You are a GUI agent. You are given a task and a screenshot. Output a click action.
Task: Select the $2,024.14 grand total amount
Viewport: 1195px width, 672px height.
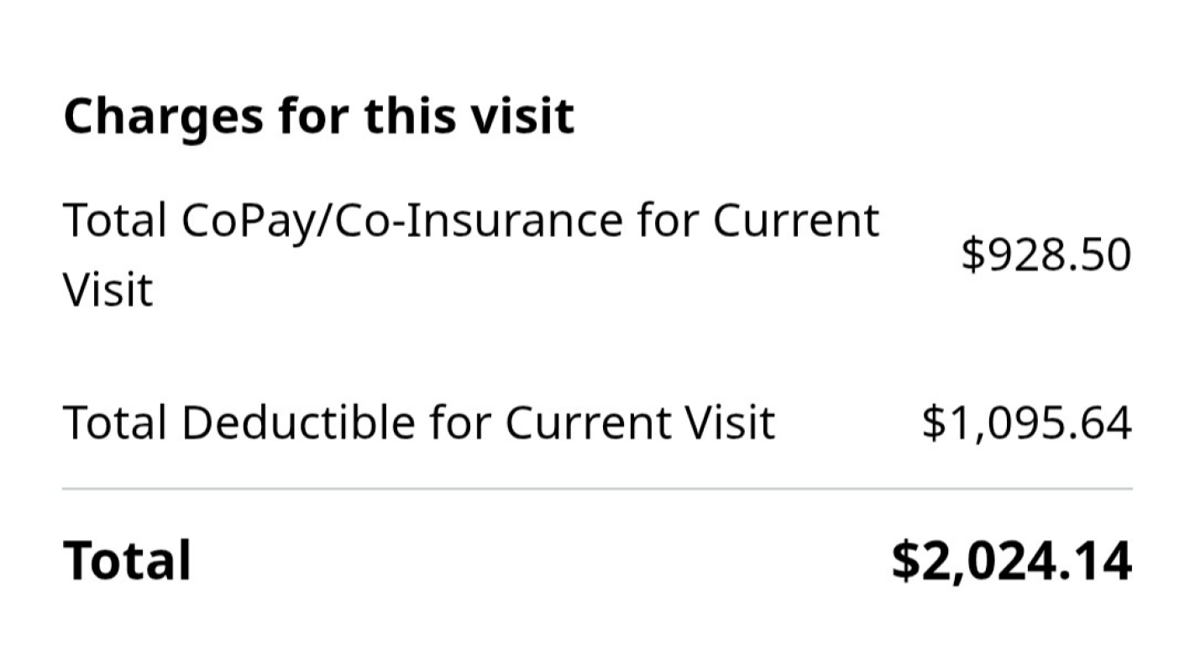(x=1011, y=560)
